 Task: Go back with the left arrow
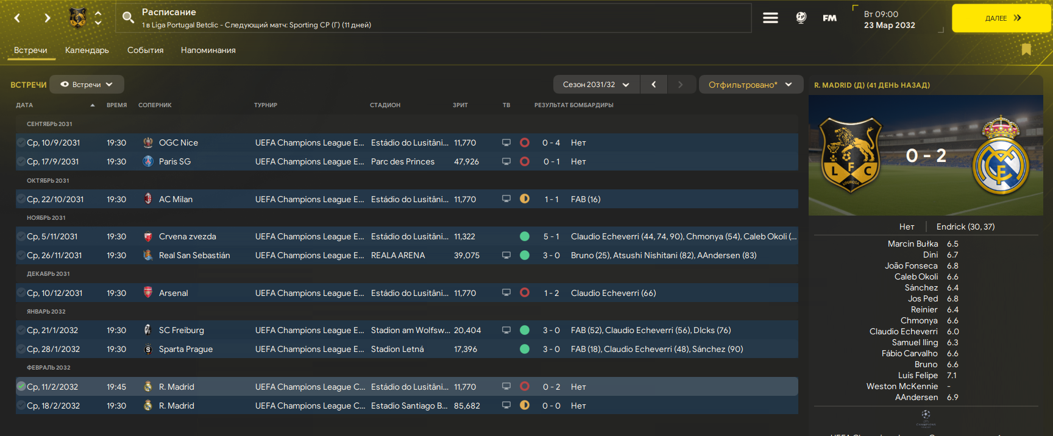(x=17, y=18)
